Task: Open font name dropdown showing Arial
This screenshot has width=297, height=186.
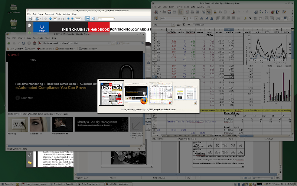Action: pos(184,18)
